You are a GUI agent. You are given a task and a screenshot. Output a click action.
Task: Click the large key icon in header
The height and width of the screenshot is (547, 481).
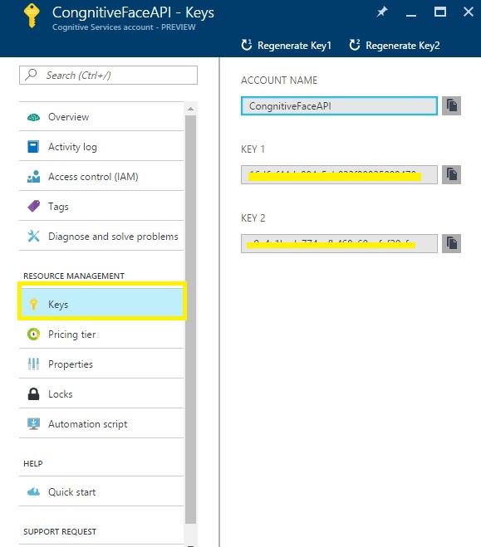(x=32, y=15)
